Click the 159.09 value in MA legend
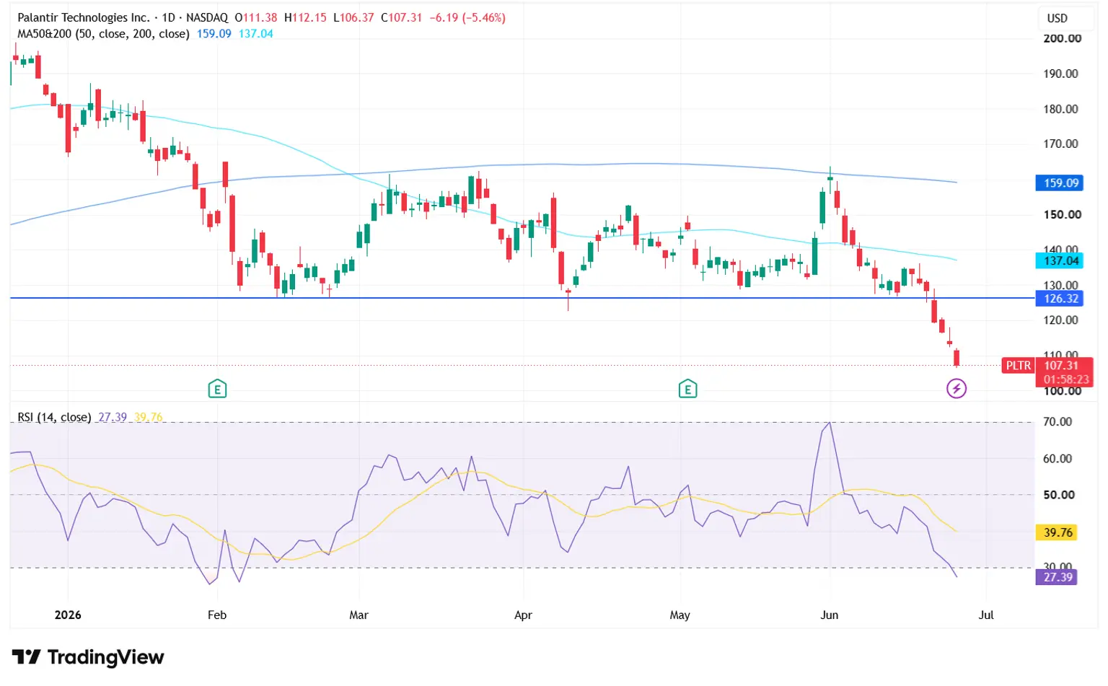Viewport: 1108px width, 686px height. [x=214, y=34]
